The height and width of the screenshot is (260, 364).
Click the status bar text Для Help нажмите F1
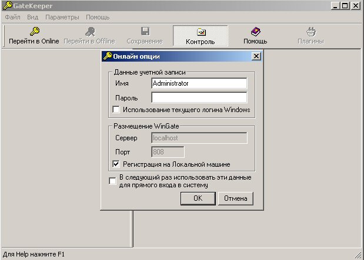point(34,254)
